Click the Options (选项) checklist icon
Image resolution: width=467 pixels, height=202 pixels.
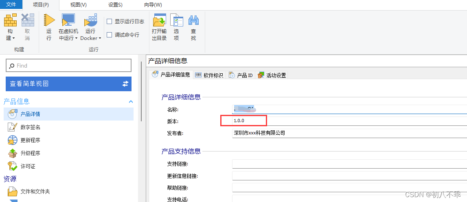coord(176,20)
